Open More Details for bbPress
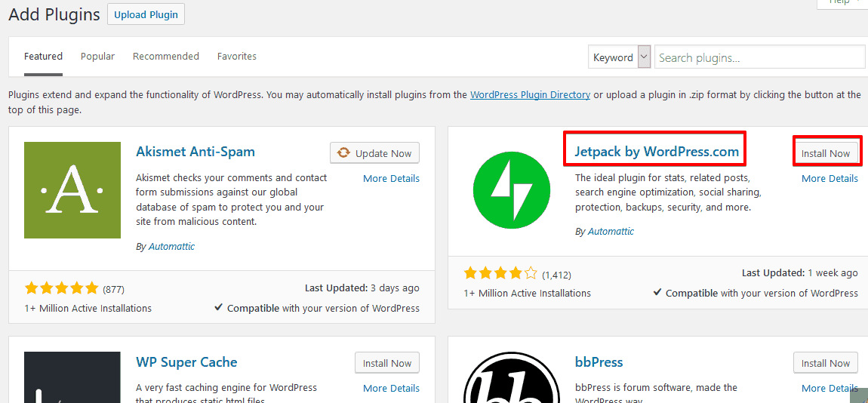Viewport: 868px width, 403px height. click(830, 388)
